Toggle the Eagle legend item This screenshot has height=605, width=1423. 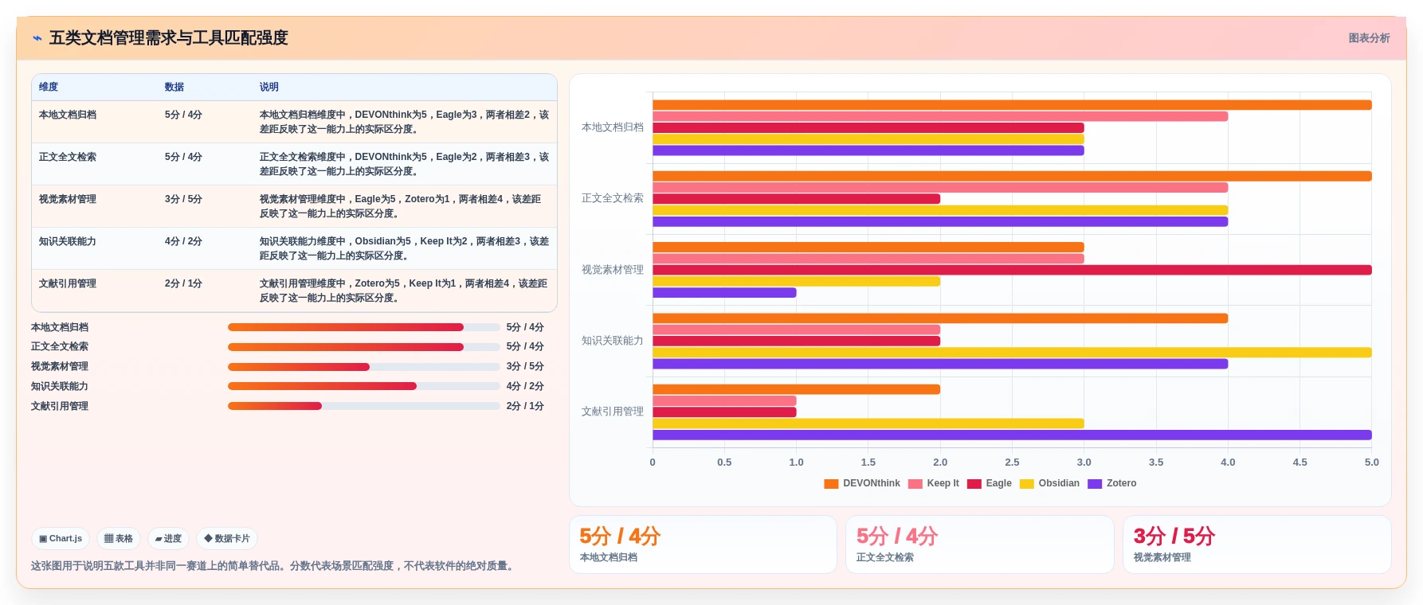point(990,483)
